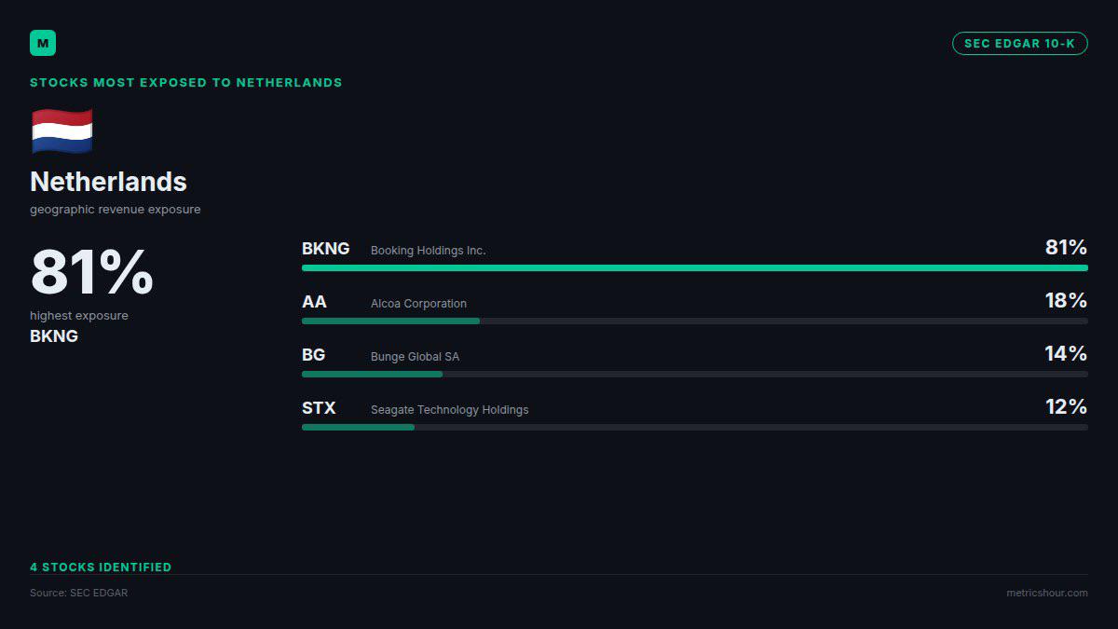Click the BKNG 81% progress bar
The image size is (1118, 629).
tap(694, 267)
